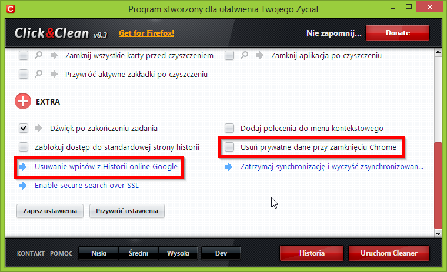Select the Dev level
The height and width of the screenshot is (272, 447).
221,253
